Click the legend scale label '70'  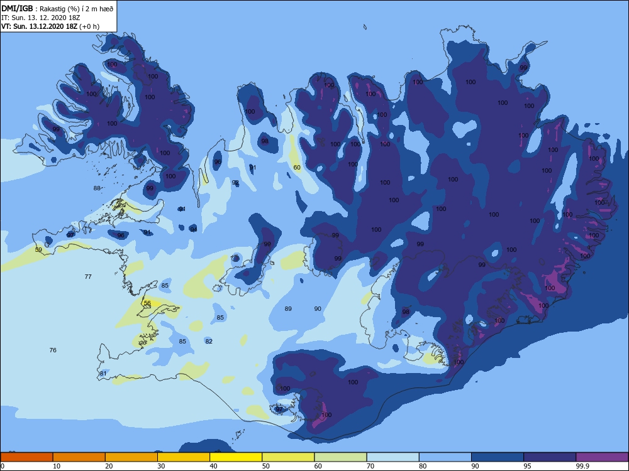pyautogui.click(x=370, y=466)
